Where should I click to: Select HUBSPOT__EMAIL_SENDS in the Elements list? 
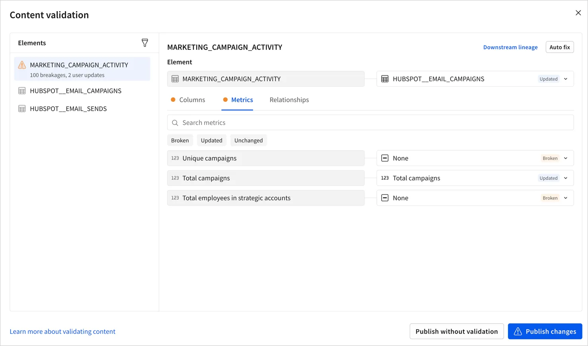click(x=82, y=109)
